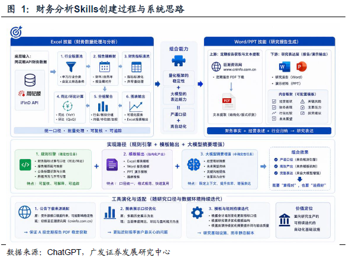Viewport: 349px width, 258px height.
Task: Toggle the 投资建议 checkbox
Action: pyautogui.click(x=302, y=113)
